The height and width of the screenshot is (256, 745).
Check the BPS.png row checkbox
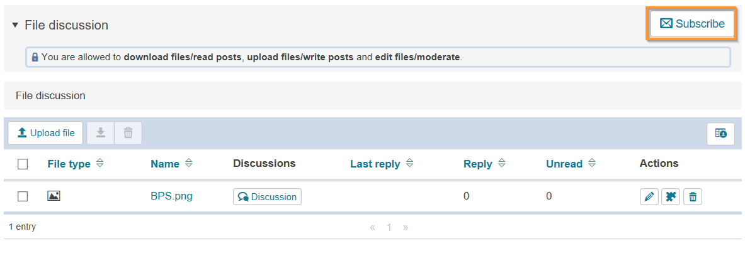point(23,196)
